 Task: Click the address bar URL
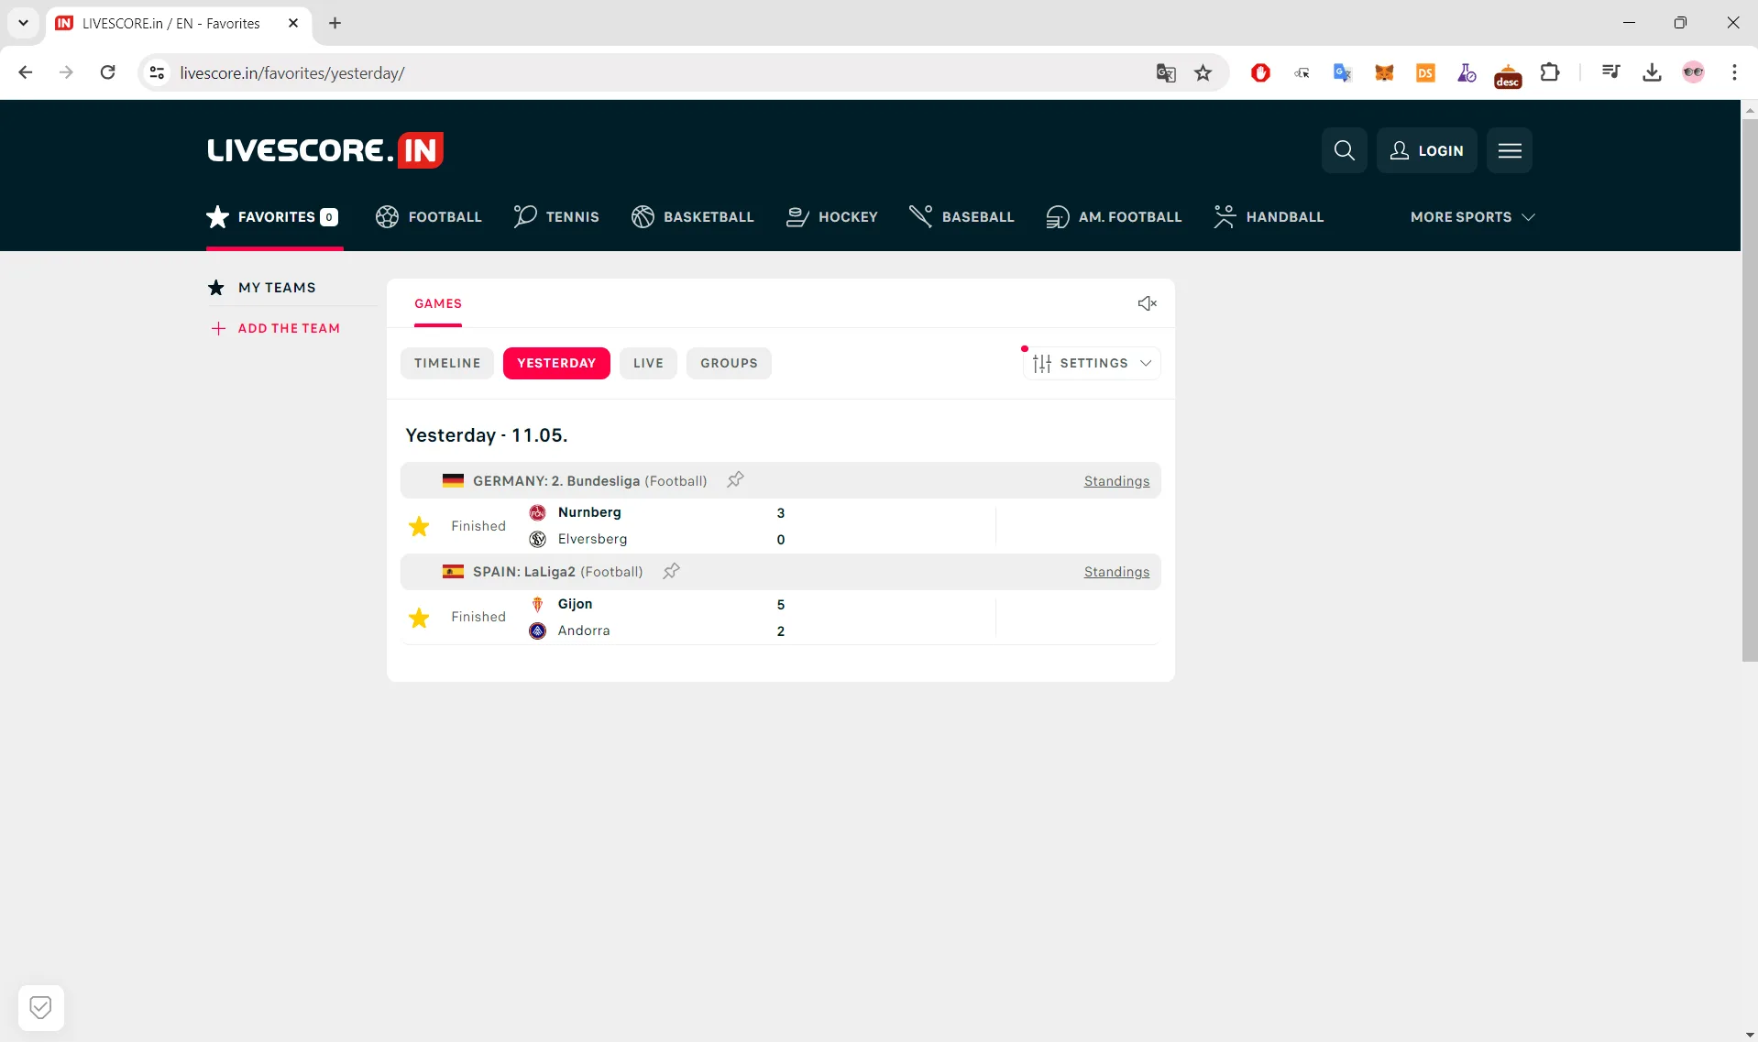point(292,73)
